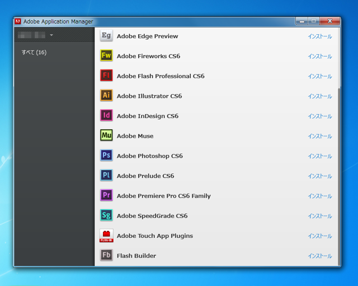The image size is (358, 286).
Task: Click the Adobe Muse Mu icon
Action: (x=106, y=135)
